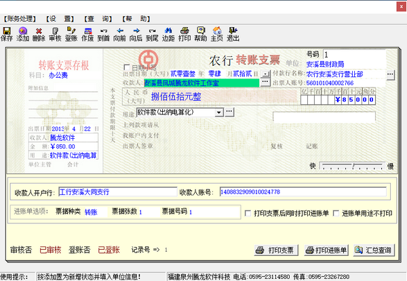Click the 登账 (Post to ledger) icon
Viewport: 407px width, 281px height.
coord(71,34)
